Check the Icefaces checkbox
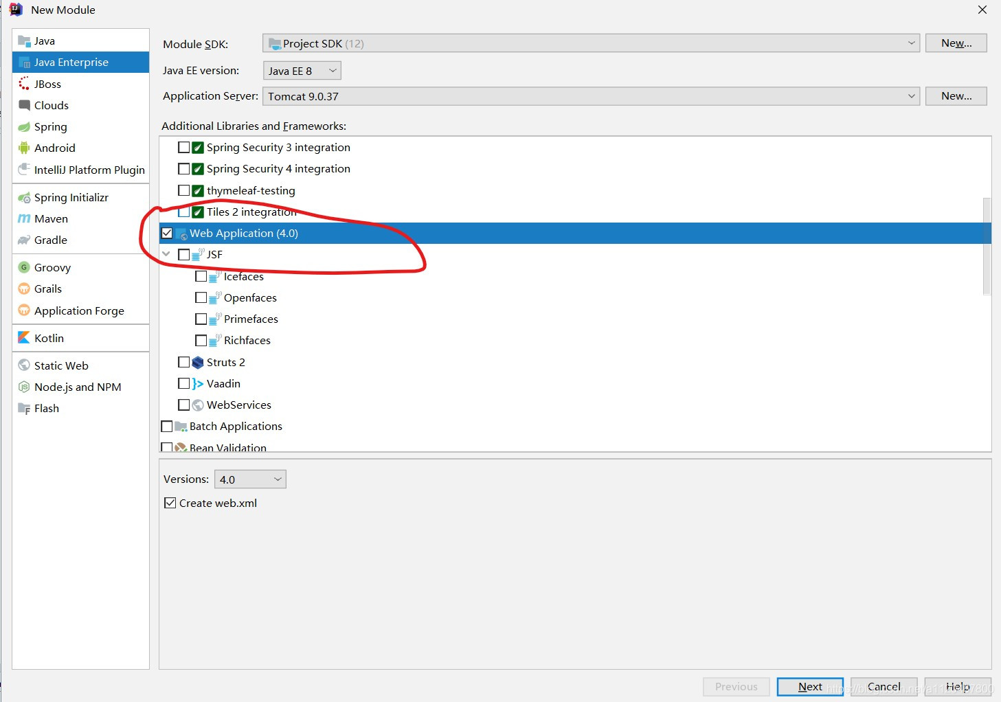 (201, 276)
